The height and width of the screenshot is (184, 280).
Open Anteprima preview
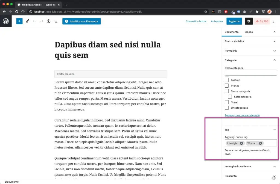tap(217, 21)
